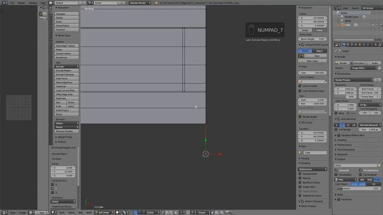
Task: Select the Object tab in Grease Pencil Layers
Action: click(320, 51)
